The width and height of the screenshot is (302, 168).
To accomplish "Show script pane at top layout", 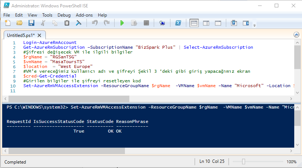I will (x=194, y=23).
